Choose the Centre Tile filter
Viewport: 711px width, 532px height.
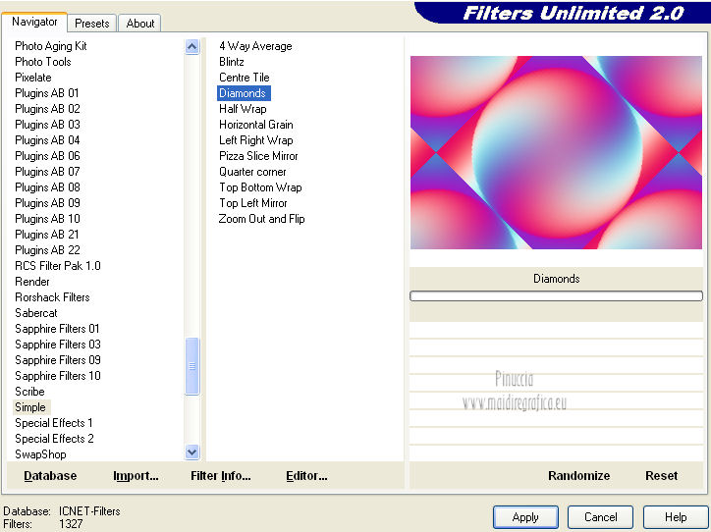(x=244, y=78)
